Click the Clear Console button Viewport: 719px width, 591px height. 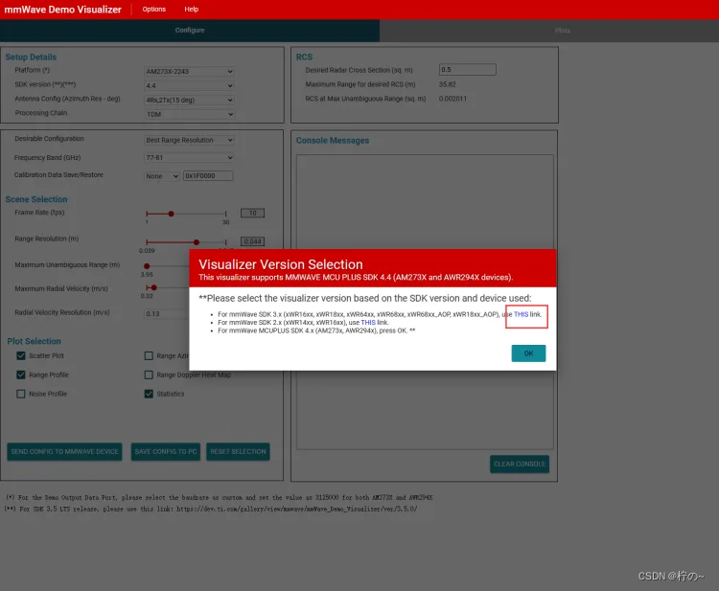(x=520, y=465)
